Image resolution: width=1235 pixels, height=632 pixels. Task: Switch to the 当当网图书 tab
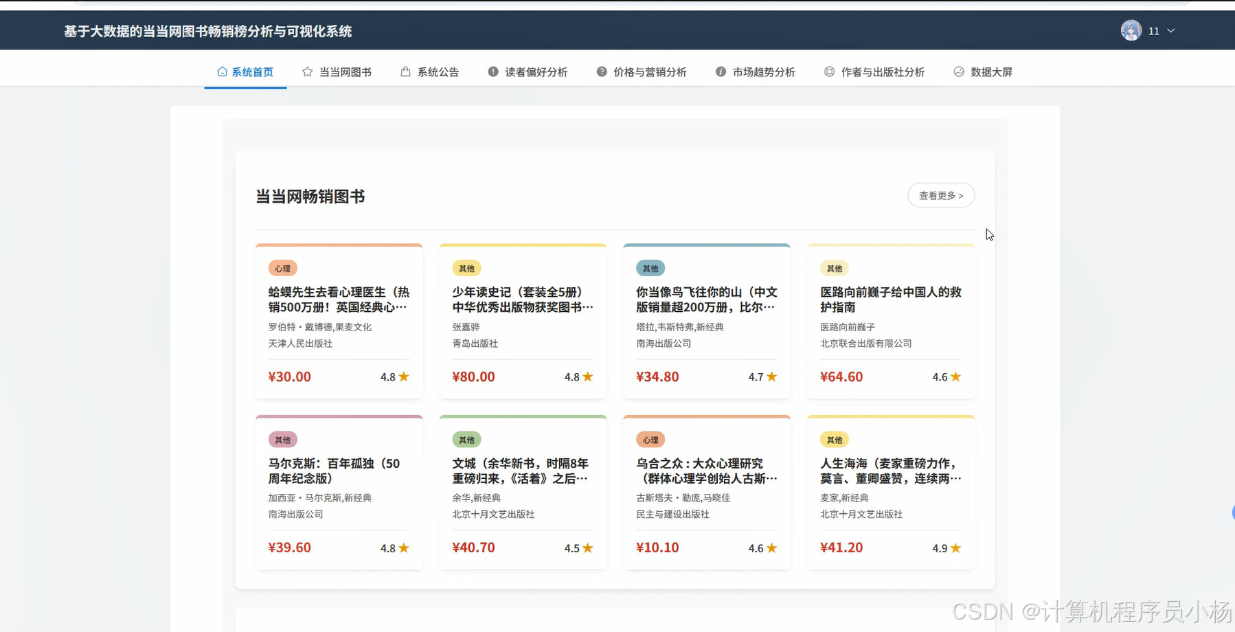(x=337, y=71)
